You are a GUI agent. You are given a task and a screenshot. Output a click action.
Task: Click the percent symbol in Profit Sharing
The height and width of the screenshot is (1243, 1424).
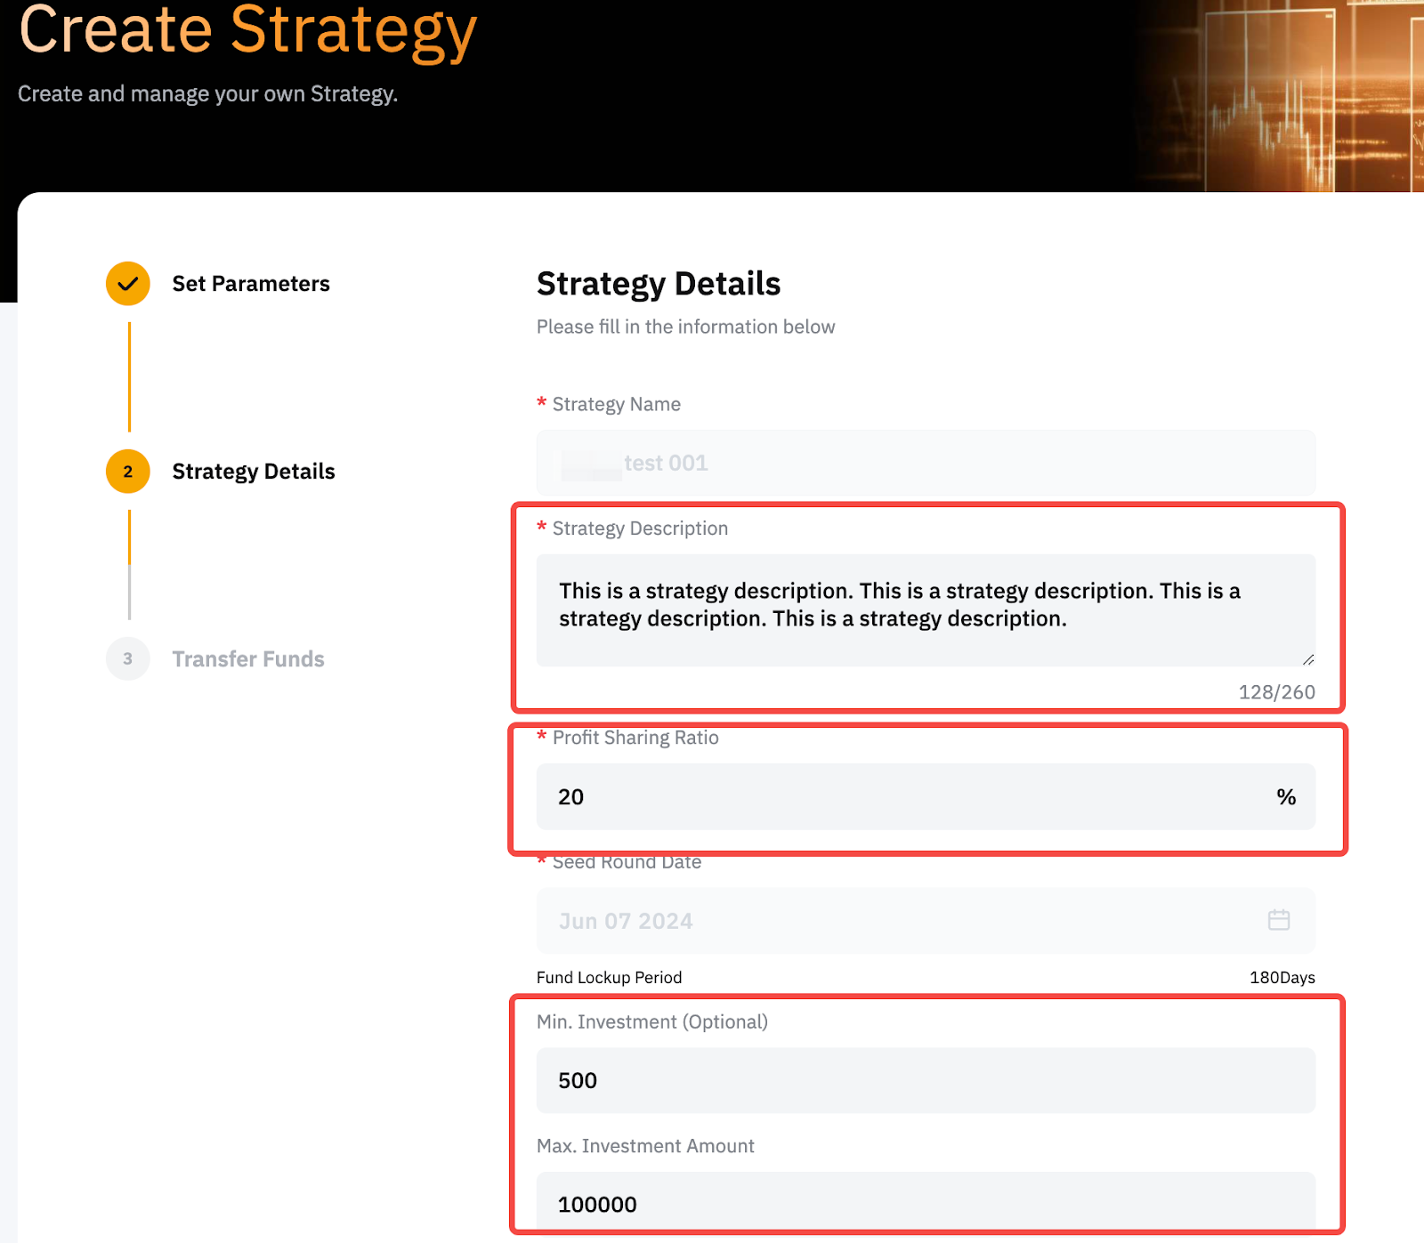pyautogui.click(x=1285, y=797)
